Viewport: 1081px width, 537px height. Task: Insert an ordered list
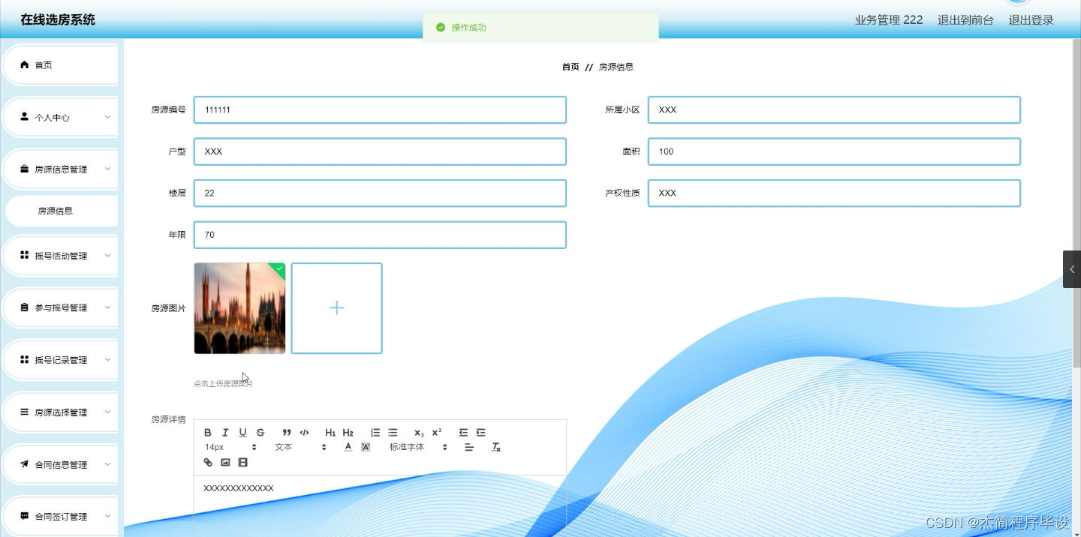click(x=375, y=432)
